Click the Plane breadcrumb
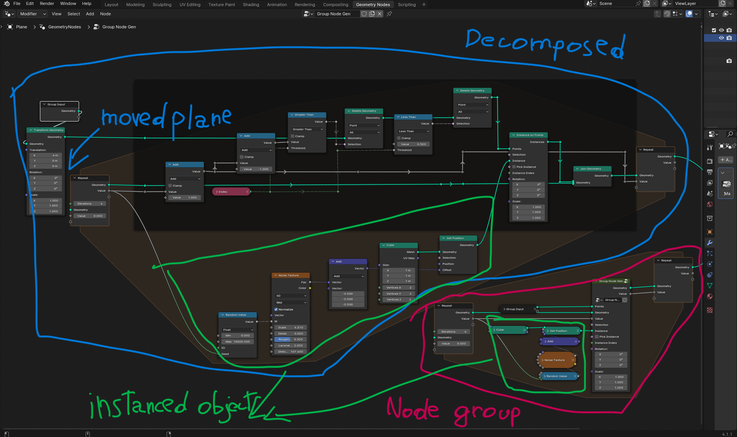This screenshot has width=737, height=437. click(x=21, y=27)
